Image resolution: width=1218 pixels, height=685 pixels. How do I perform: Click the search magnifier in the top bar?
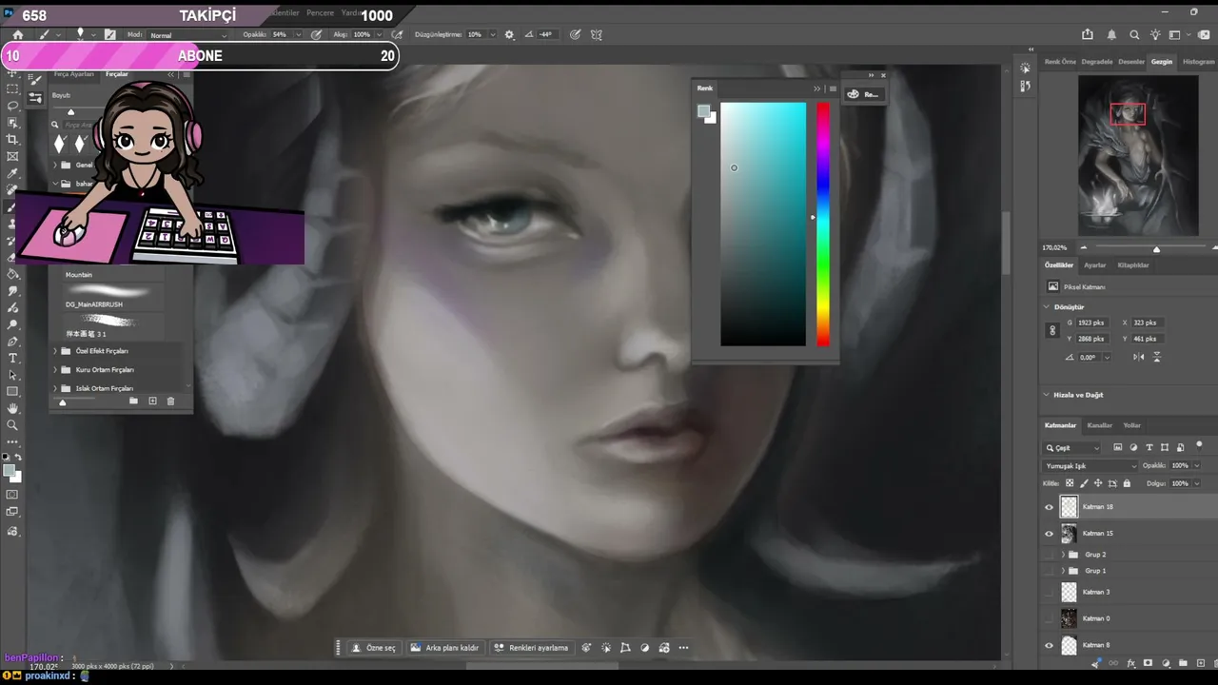[1134, 34]
